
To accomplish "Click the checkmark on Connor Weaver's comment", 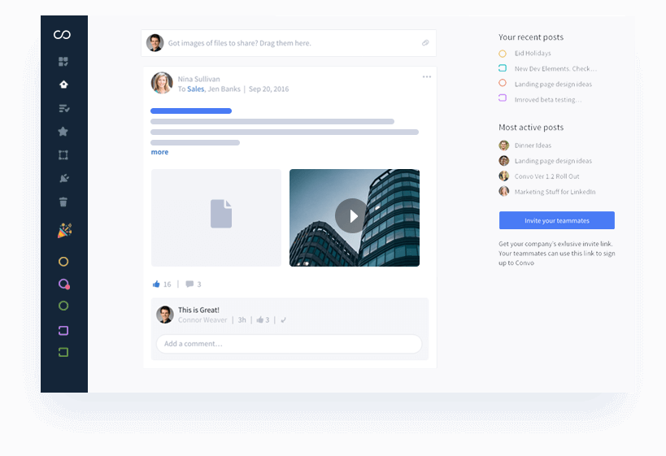I will (x=284, y=320).
